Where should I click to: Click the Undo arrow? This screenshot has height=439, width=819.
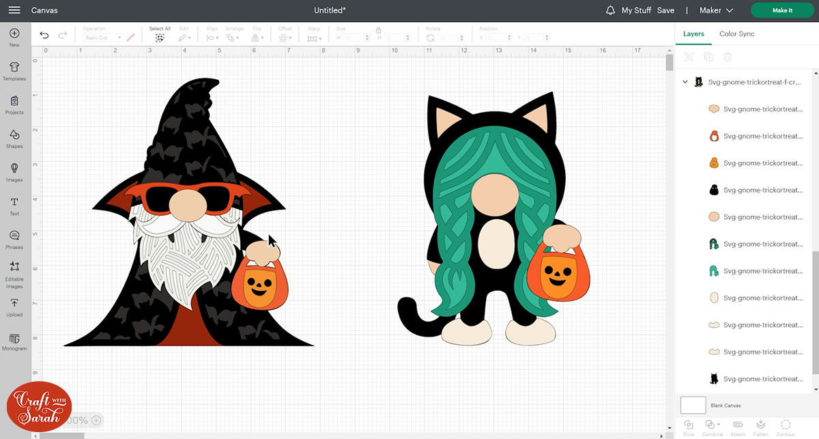(x=44, y=36)
